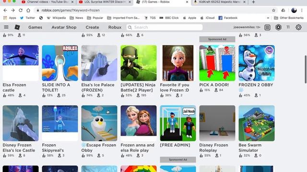
Task: Open the Popular bookmarks folder
Action: pyautogui.click(x=95, y=18)
